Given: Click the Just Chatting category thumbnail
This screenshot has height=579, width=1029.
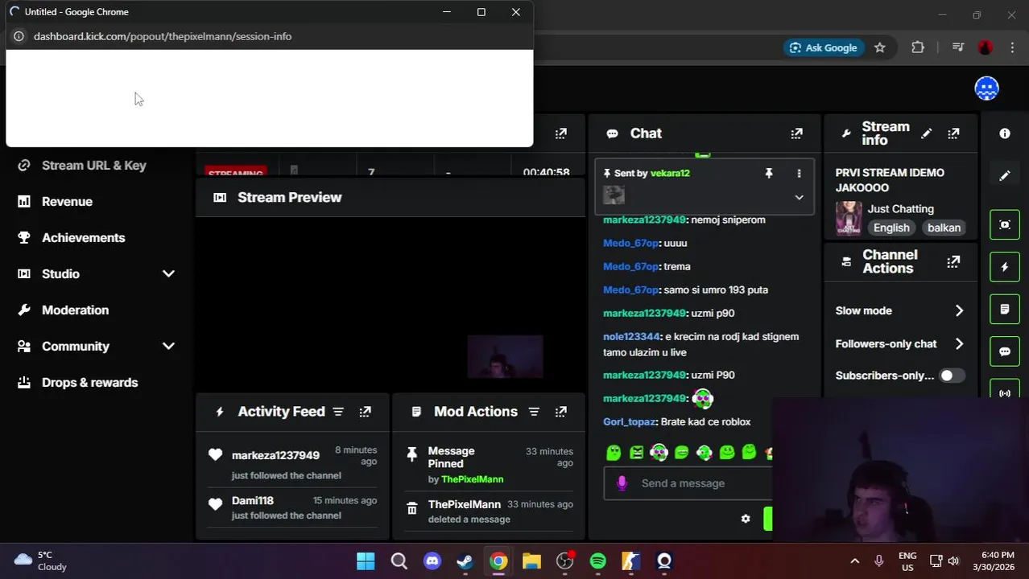Looking at the screenshot, I should (x=849, y=218).
